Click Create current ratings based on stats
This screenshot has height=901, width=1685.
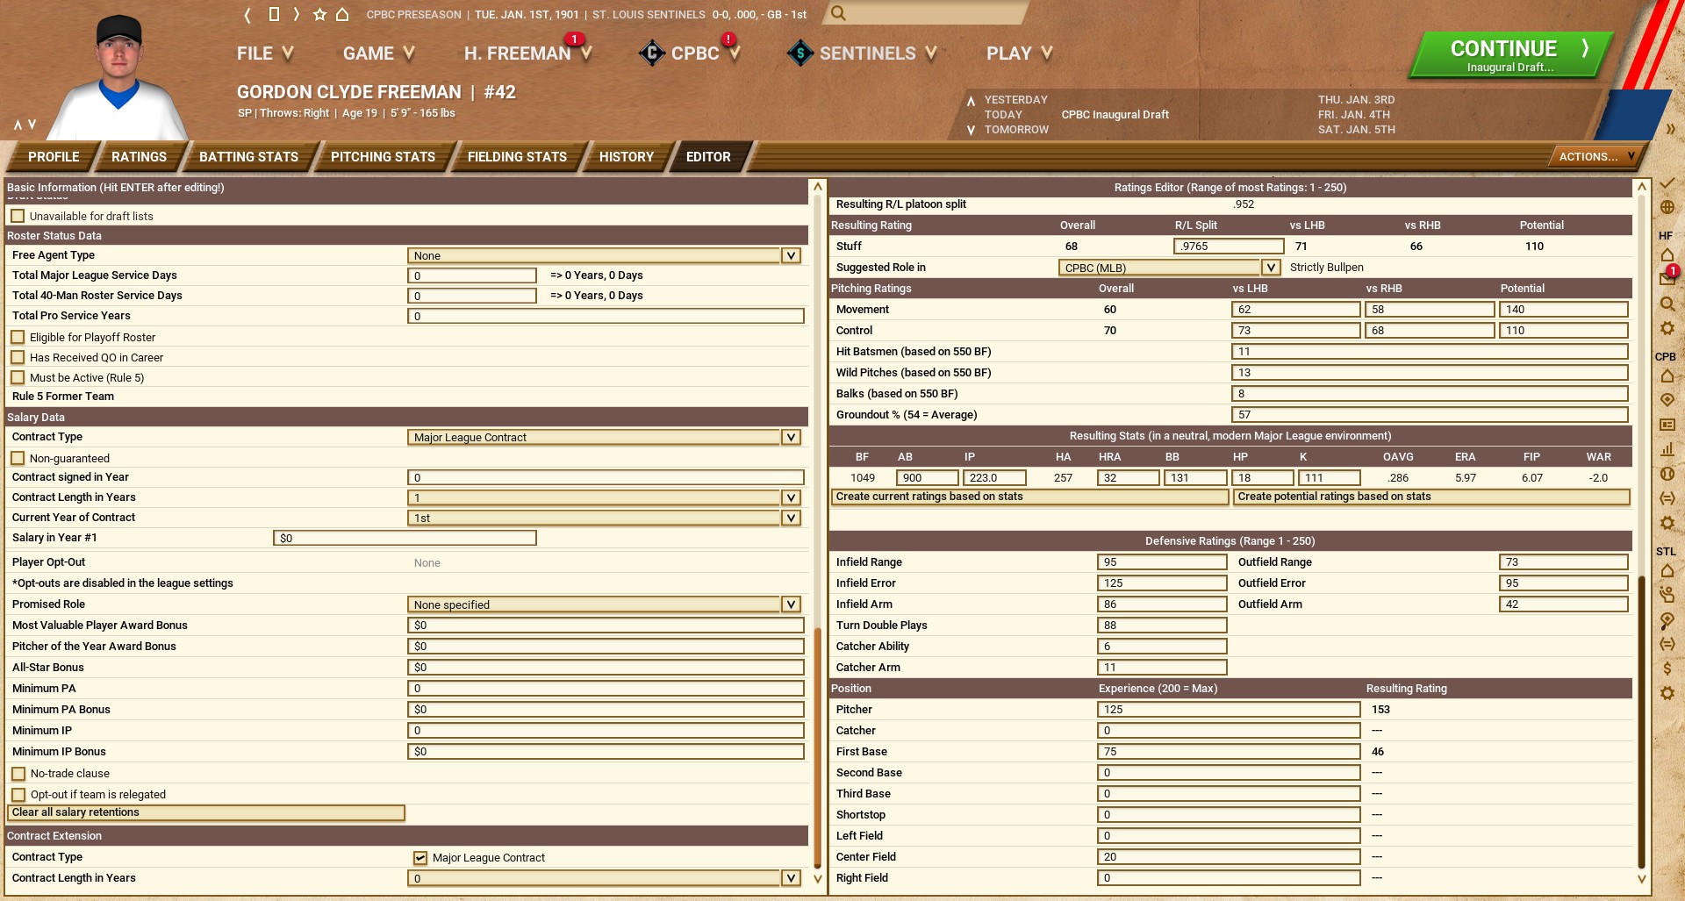click(1029, 497)
